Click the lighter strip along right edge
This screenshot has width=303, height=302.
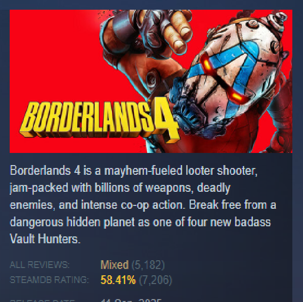[x=298, y=155]
